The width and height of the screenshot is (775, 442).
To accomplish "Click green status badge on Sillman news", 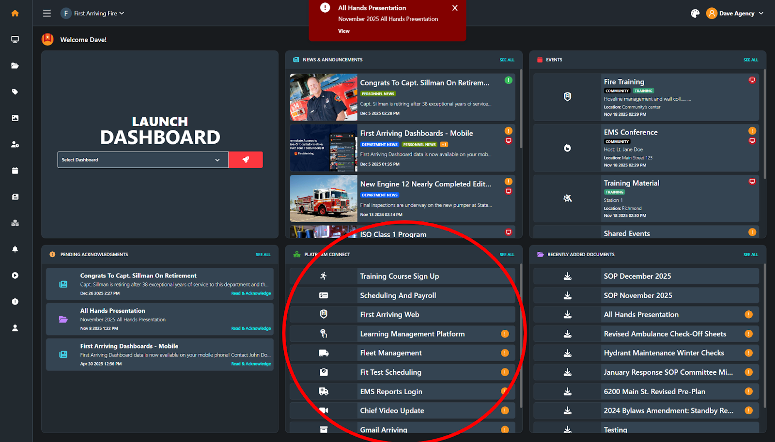I will (508, 80).
